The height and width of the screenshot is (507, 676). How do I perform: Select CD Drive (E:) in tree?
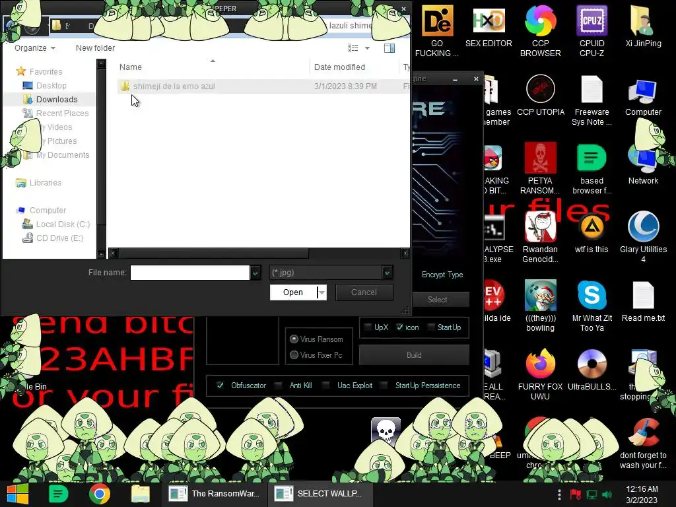pos(53,238)
